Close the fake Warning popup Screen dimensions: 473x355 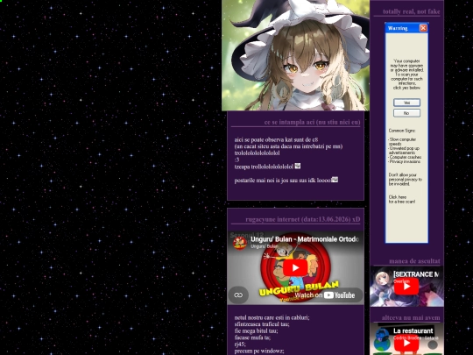[x=423, y=28]
